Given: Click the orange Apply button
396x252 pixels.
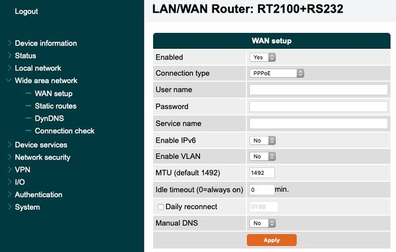Looking at the screenshot, I should 272,240.
